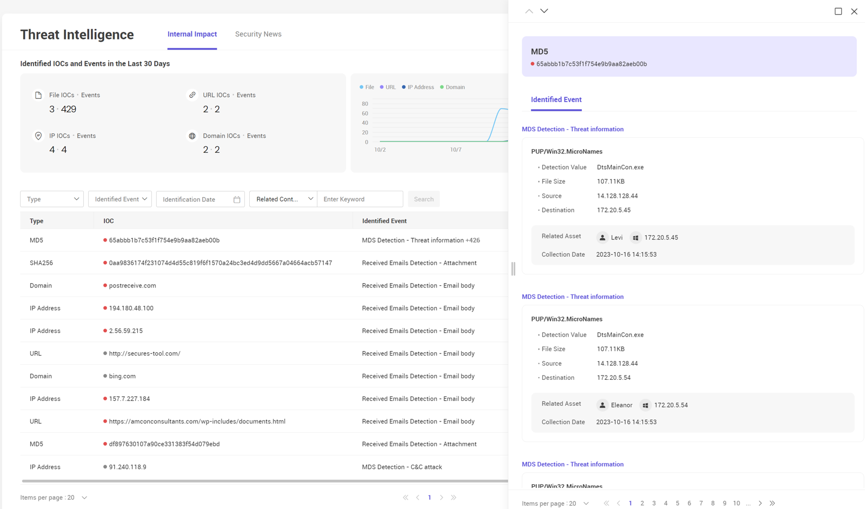Select the Identified Event tab

[x=556, y=100]
